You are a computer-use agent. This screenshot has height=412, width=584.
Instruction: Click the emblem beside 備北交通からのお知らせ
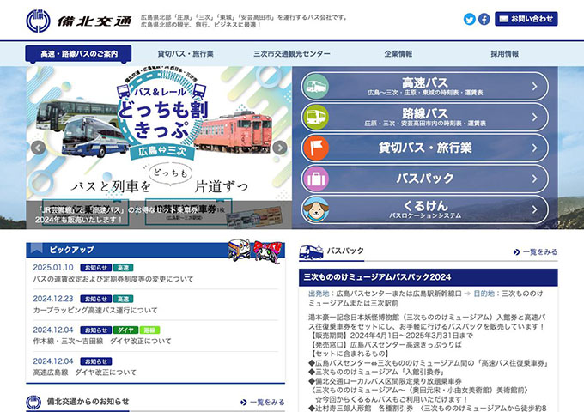[x=33, y=403]
